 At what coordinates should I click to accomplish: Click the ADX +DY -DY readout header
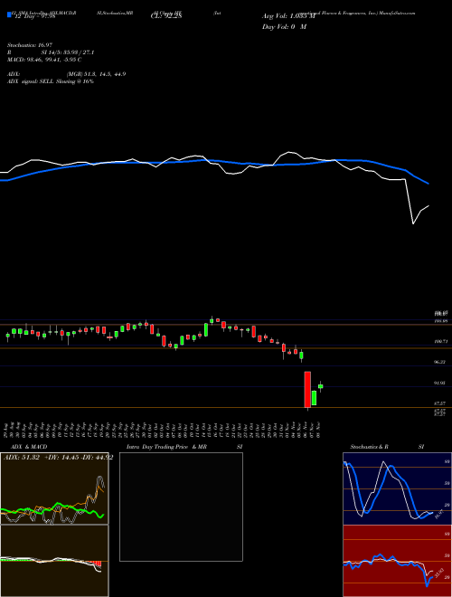[58, 458]
